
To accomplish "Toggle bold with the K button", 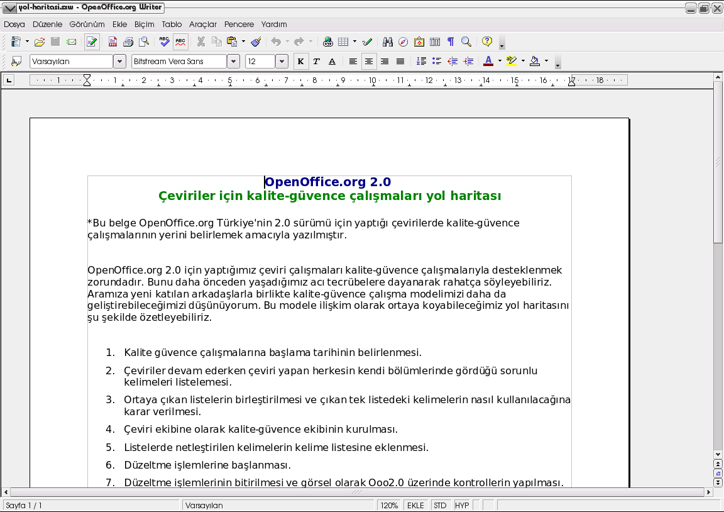I will click(x=300, y=61).
